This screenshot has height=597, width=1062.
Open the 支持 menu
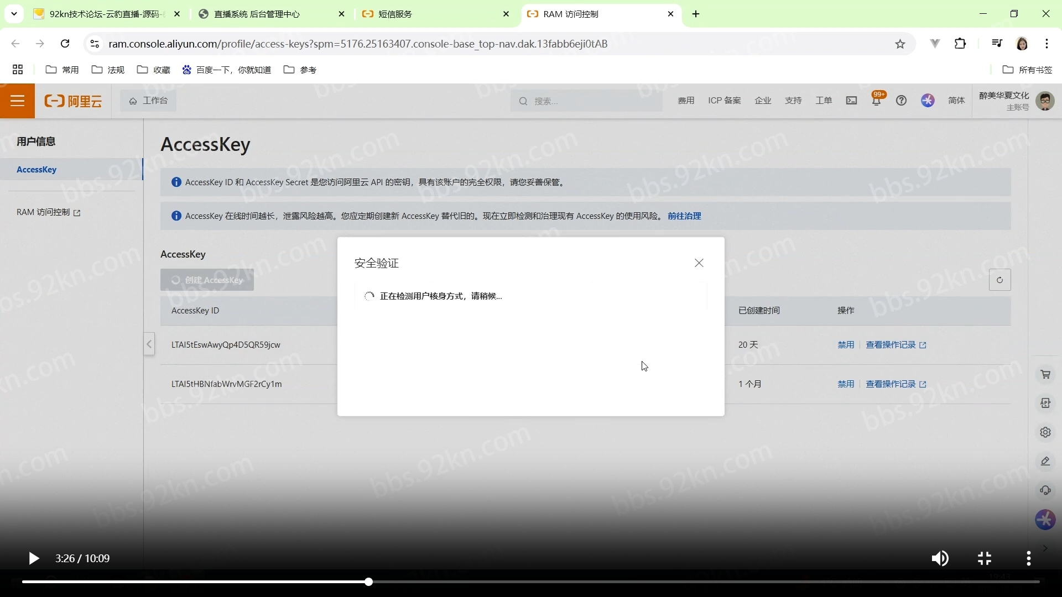click(793, 101)
